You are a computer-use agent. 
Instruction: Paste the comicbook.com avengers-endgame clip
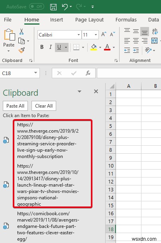point(48,226)
